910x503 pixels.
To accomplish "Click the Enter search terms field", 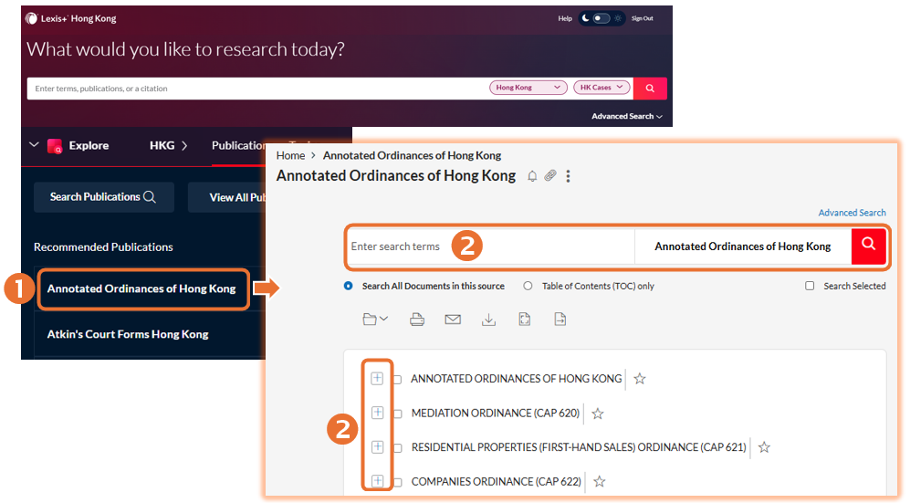I will 488,246.
